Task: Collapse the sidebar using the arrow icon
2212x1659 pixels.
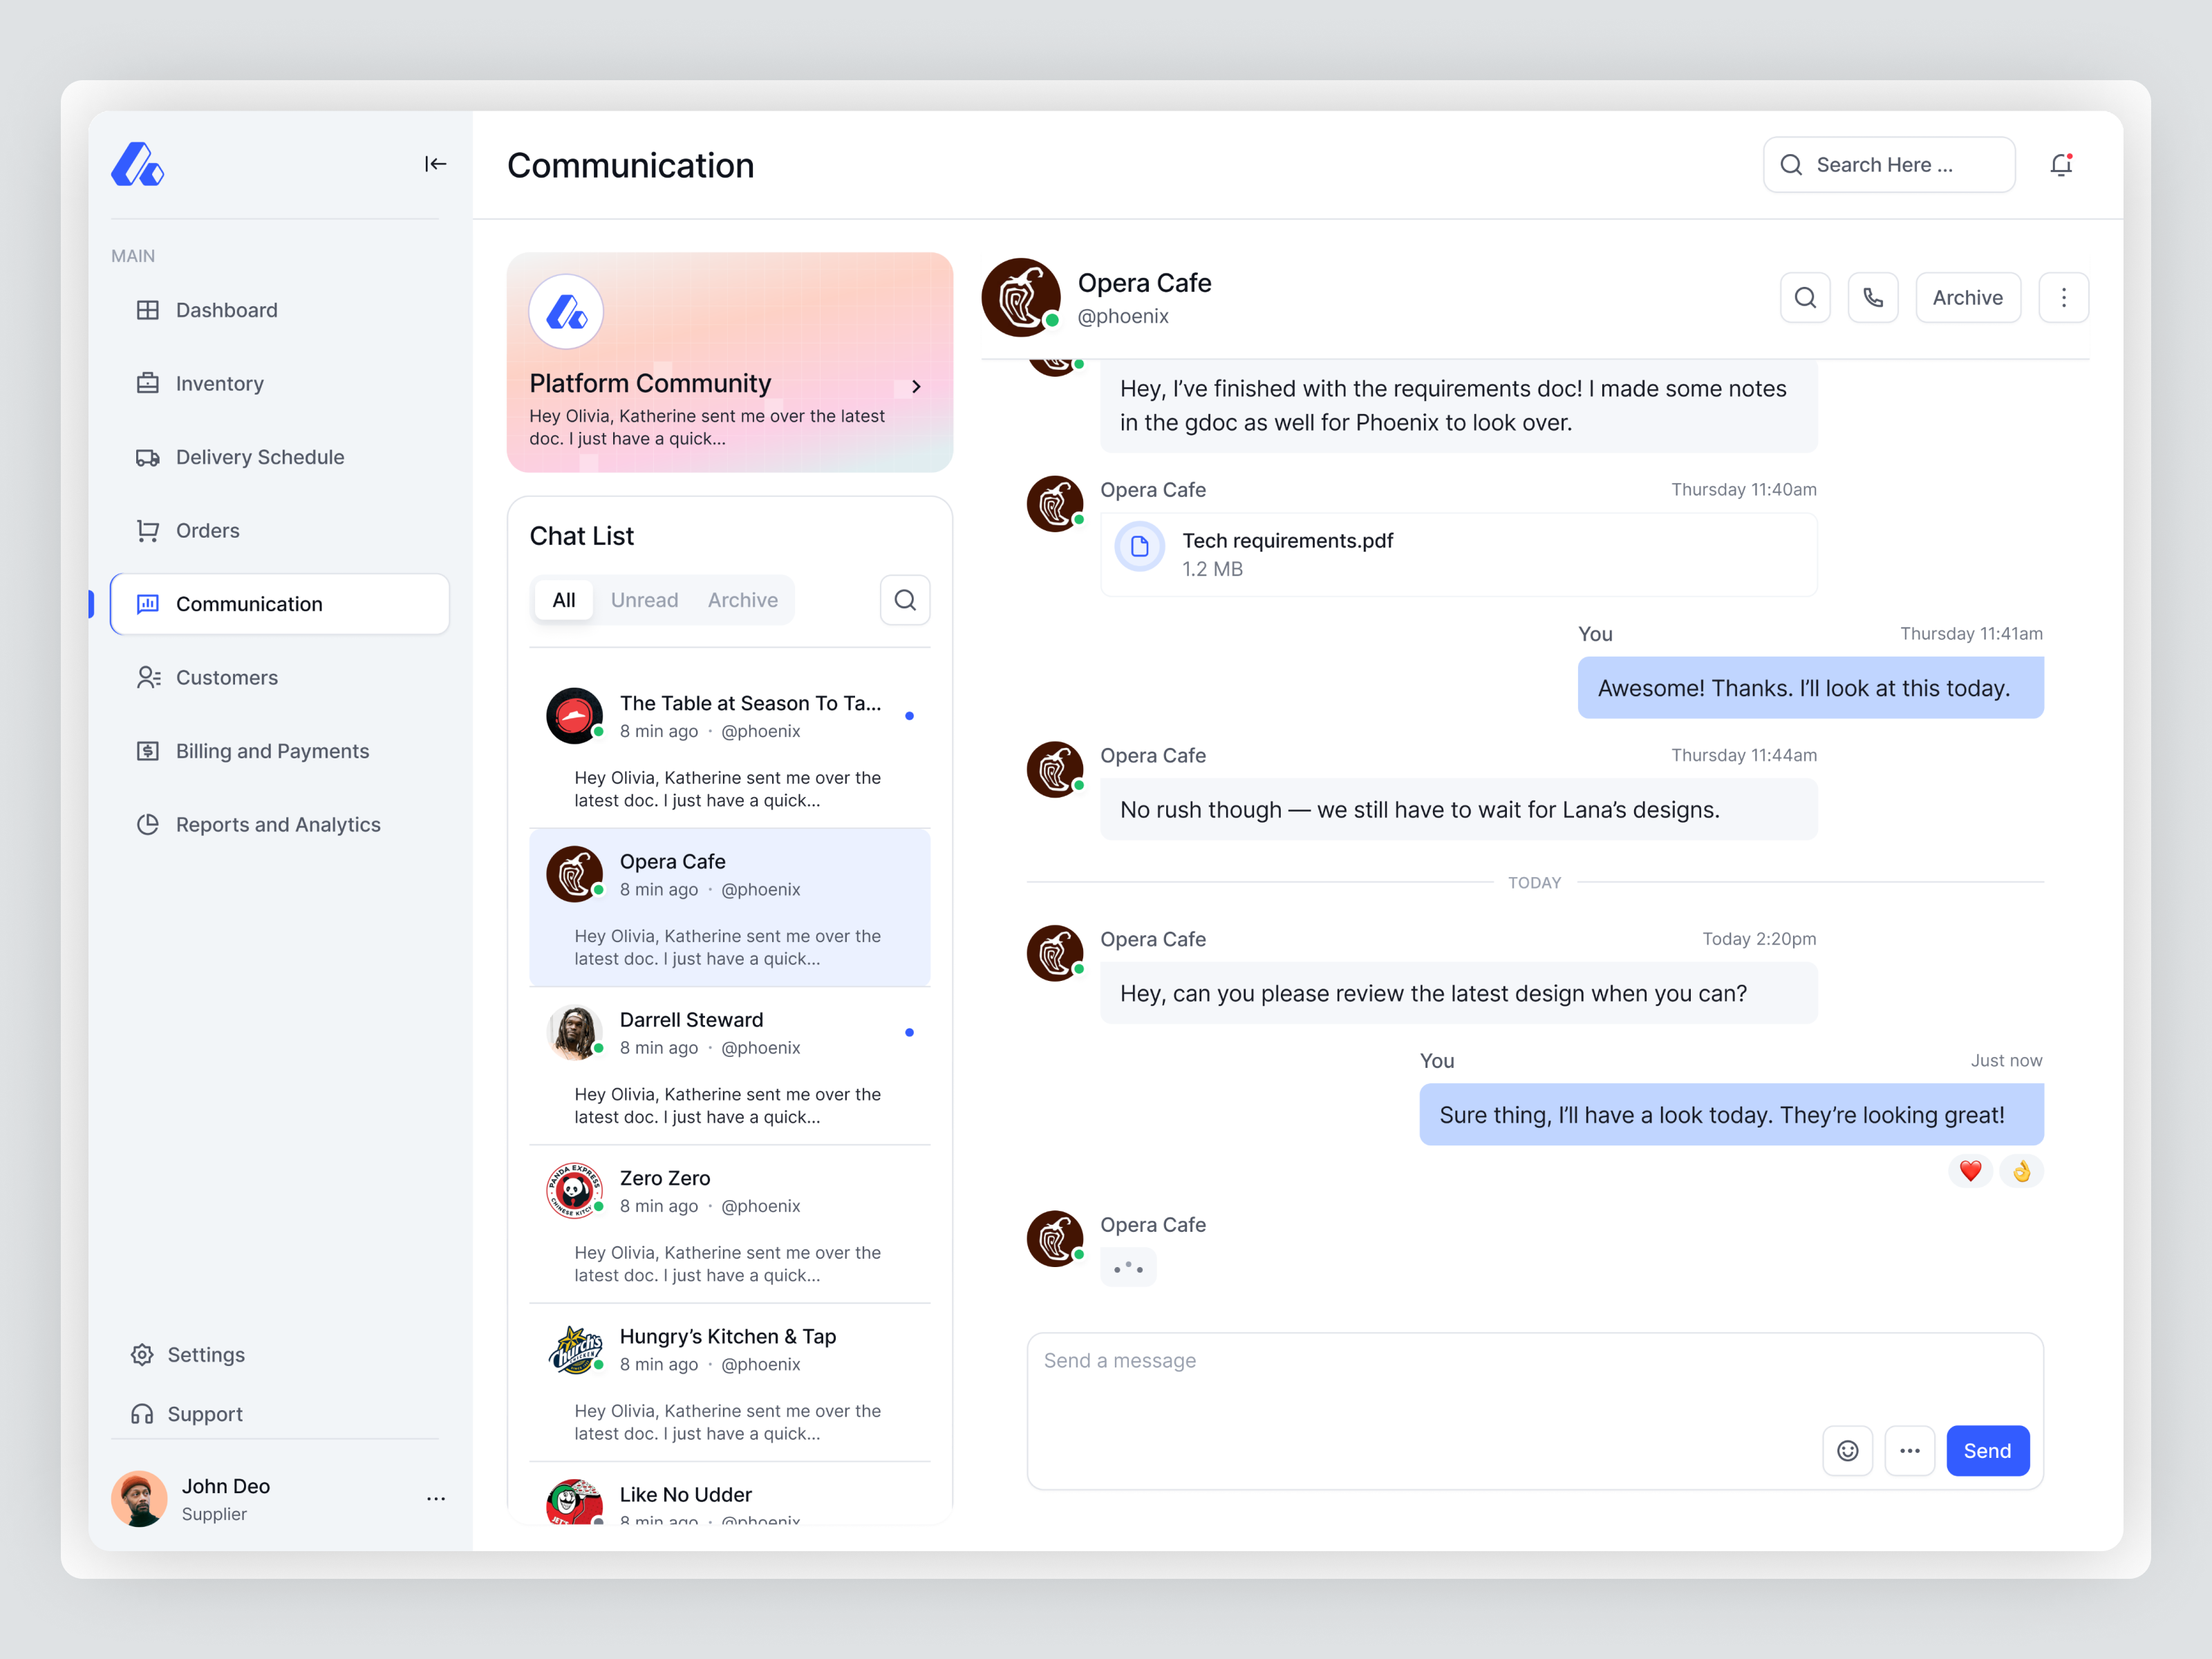Action: tap(436, 163)
